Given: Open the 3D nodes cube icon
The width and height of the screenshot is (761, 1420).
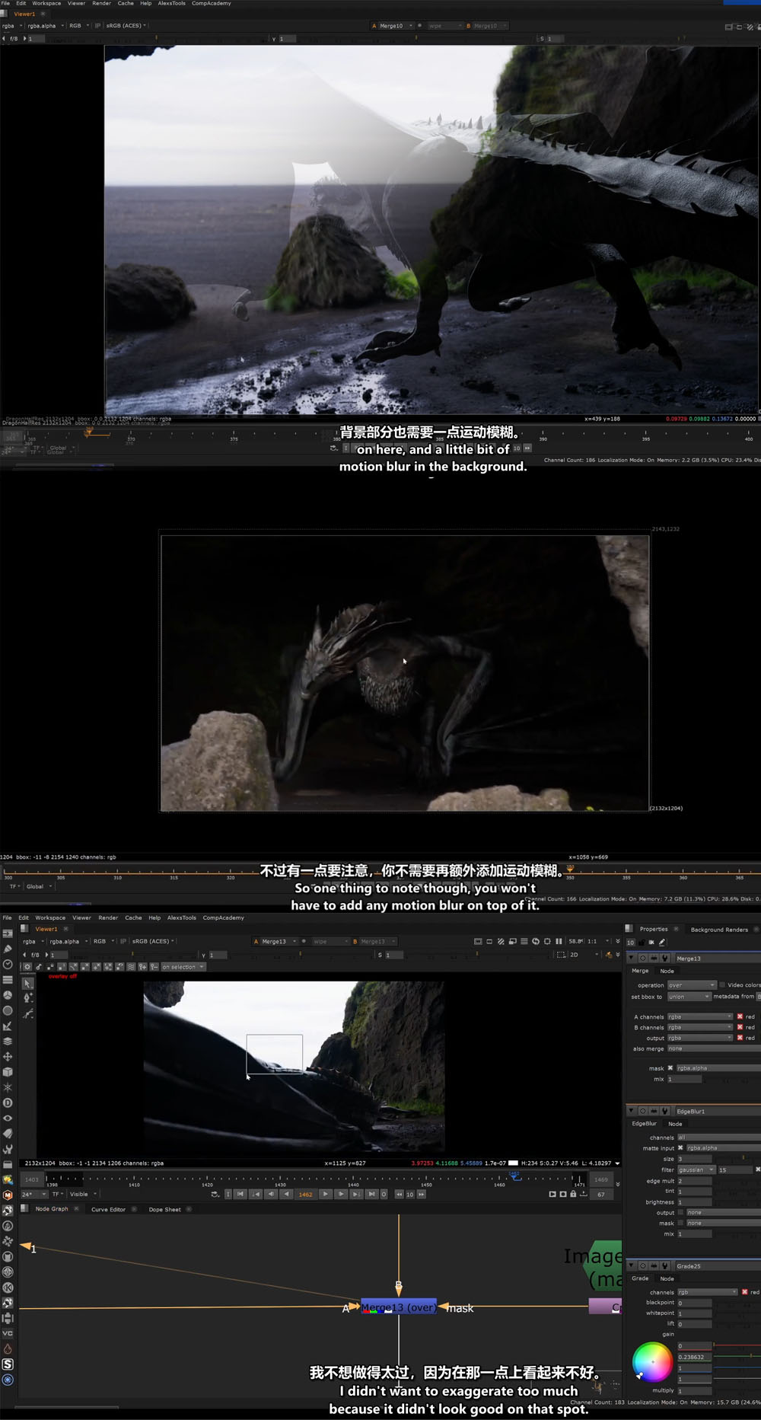Looking at the screenshot, I should click(x=8, y=1072).
